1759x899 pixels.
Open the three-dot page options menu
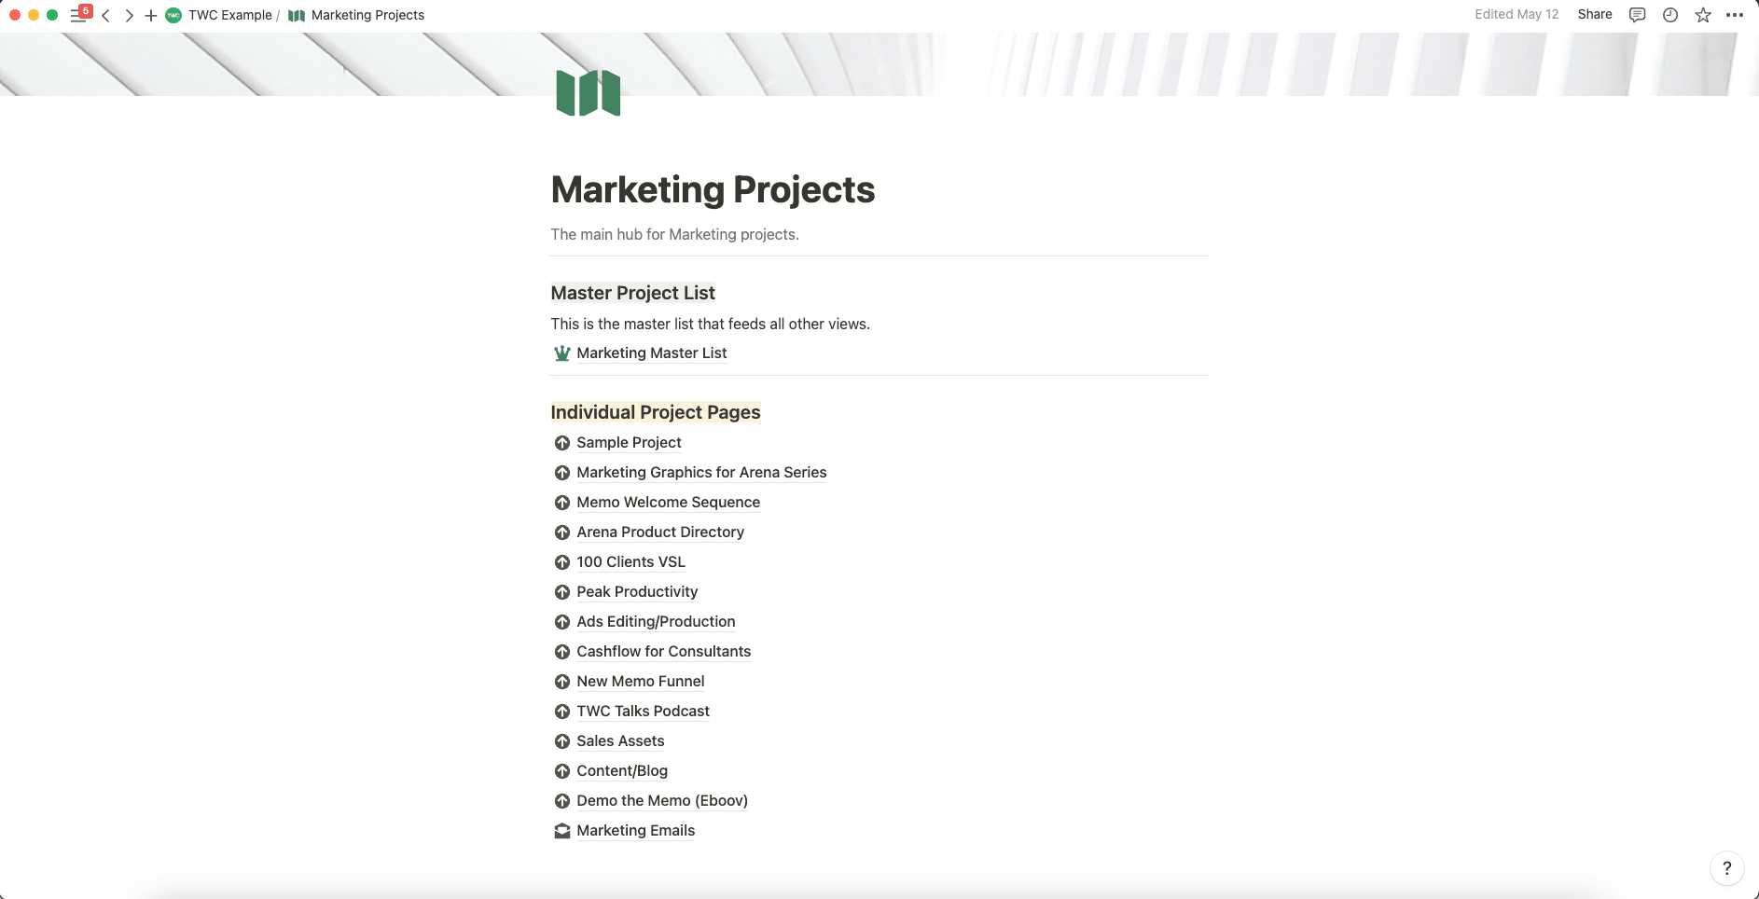coord(1735,15)
